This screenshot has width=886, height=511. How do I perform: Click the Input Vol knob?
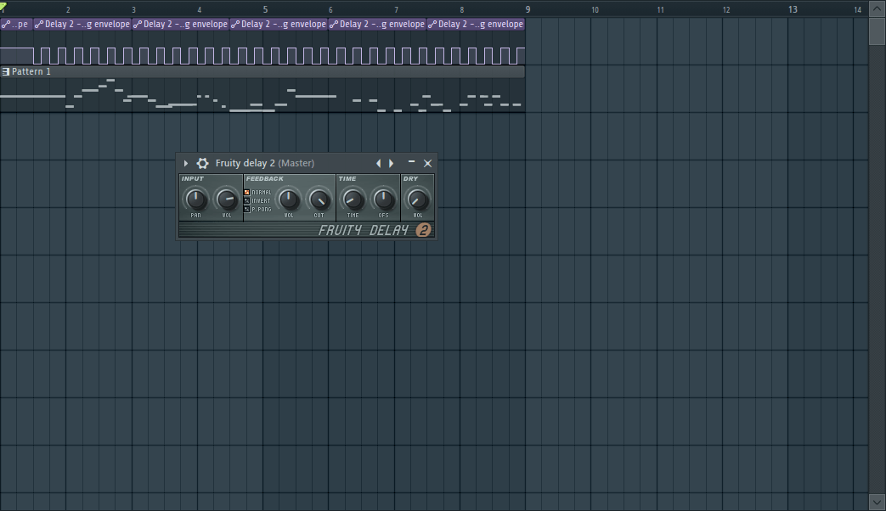point(227,199)
